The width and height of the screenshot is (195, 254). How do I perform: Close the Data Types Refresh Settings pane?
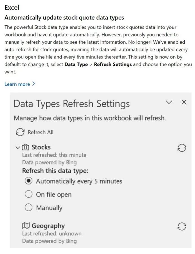pyautogui.click(x=184, y=102)
